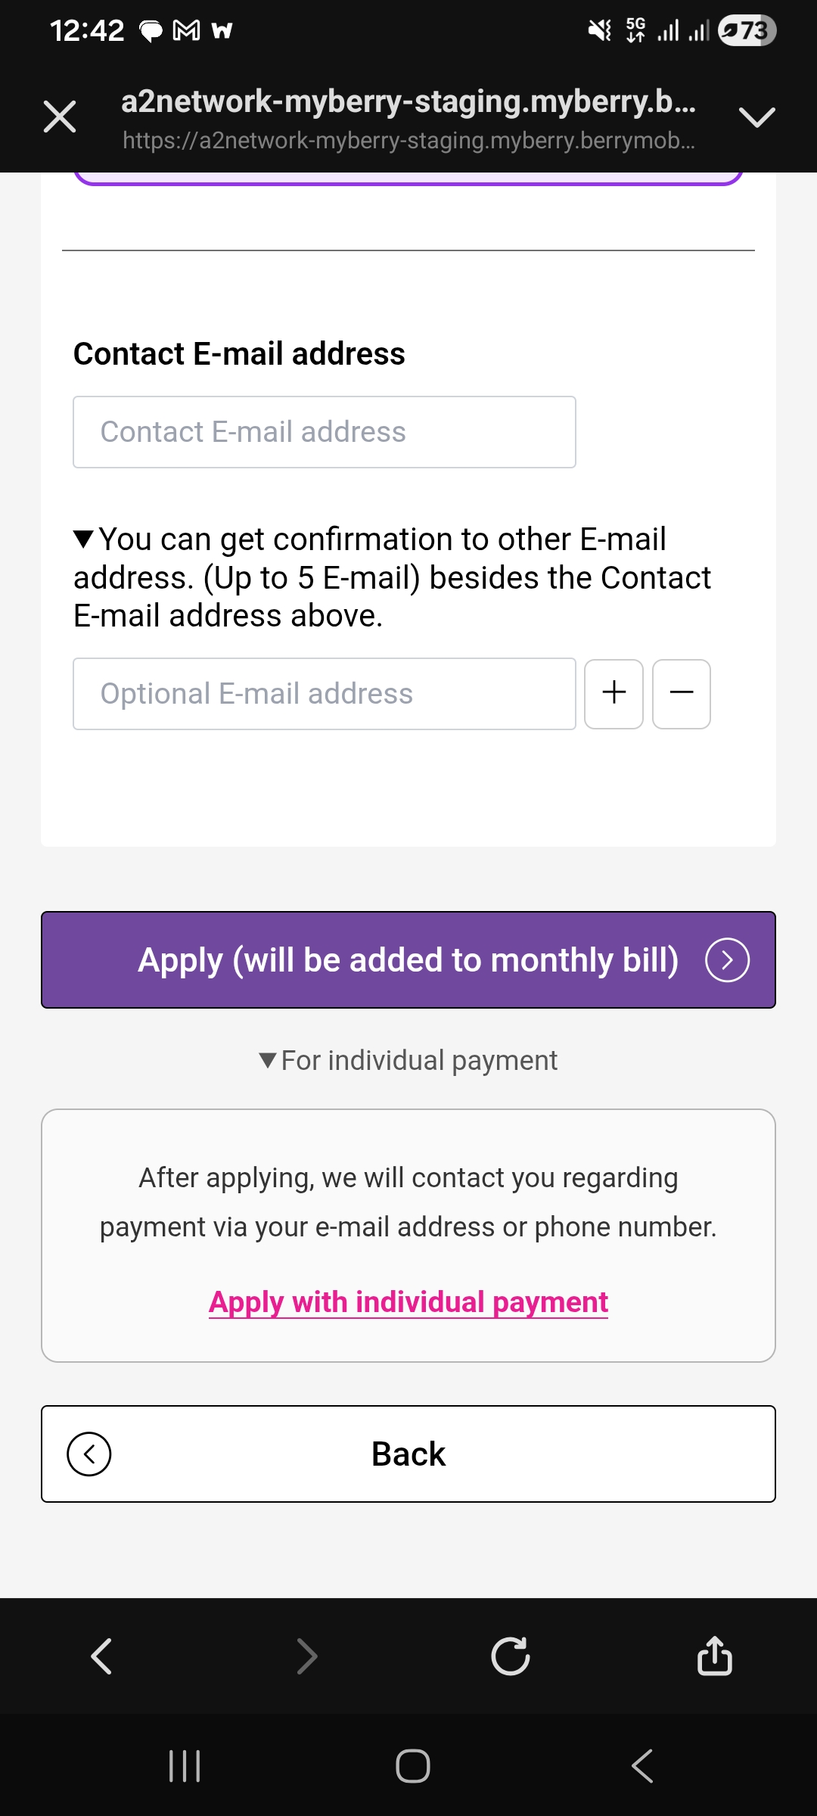Viewport: 817px width, 1816px height.
Task: Share the page via share icon
Action: click(x=714, y=1656)
